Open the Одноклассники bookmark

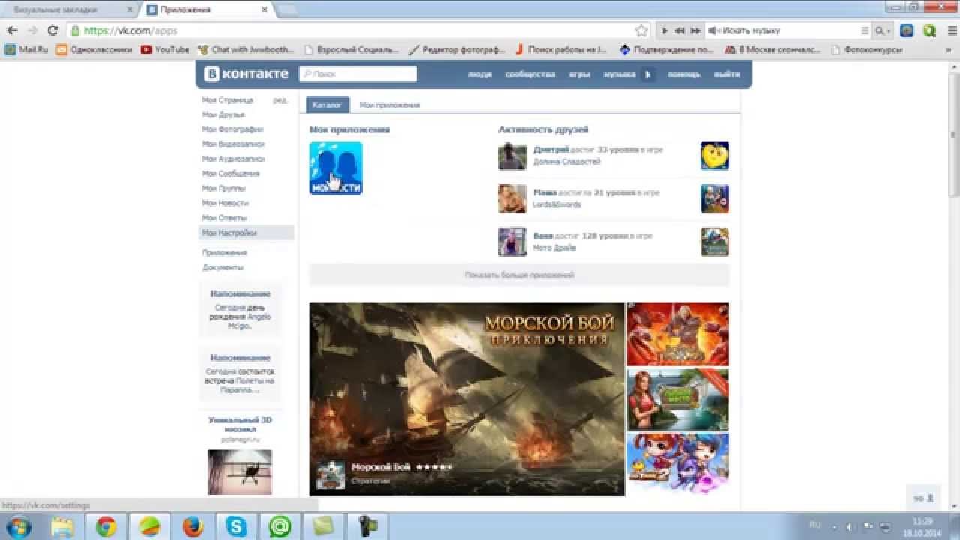[x=94, y=50]
